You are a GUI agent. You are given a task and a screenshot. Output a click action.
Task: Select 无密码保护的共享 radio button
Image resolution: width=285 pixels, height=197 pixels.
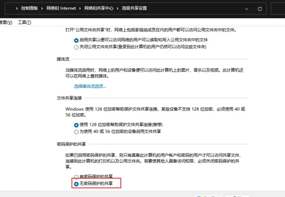(76, 184)
